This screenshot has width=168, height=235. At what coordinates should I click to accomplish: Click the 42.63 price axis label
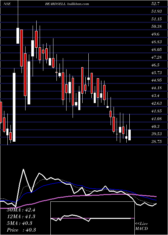156,103
